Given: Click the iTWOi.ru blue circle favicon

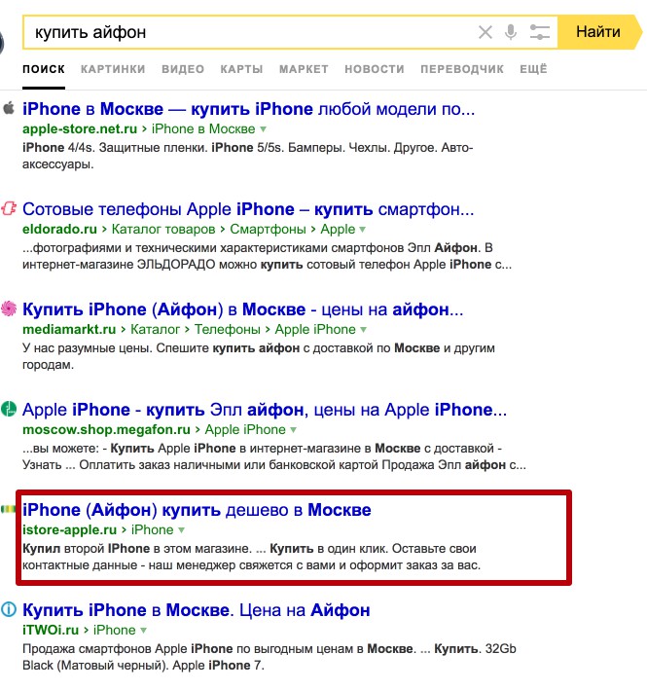Looking at the screenshot, I should tap(9, 609).
